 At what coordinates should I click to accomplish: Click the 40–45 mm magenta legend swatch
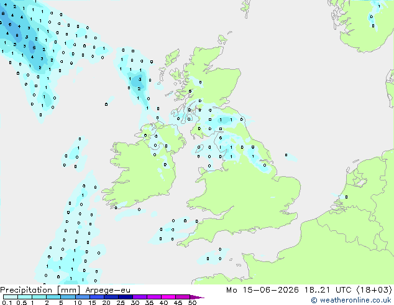coord(168,297)
